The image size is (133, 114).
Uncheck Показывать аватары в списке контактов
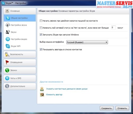pos(41,50)
